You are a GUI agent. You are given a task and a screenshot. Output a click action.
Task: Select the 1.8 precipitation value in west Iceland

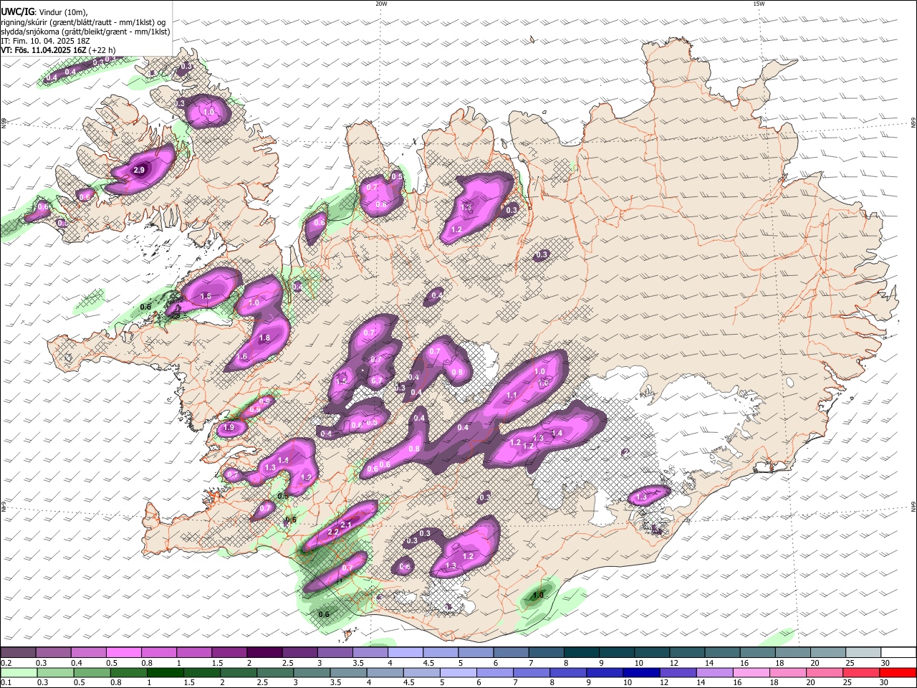click(264, 338)
